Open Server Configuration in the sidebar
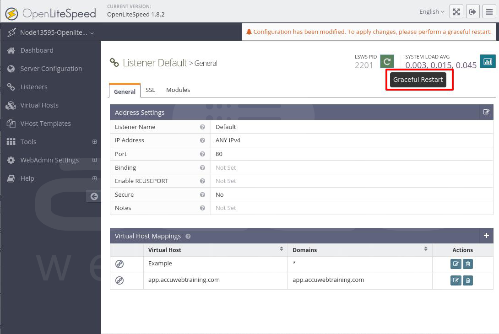 click(x=51, y=69)
